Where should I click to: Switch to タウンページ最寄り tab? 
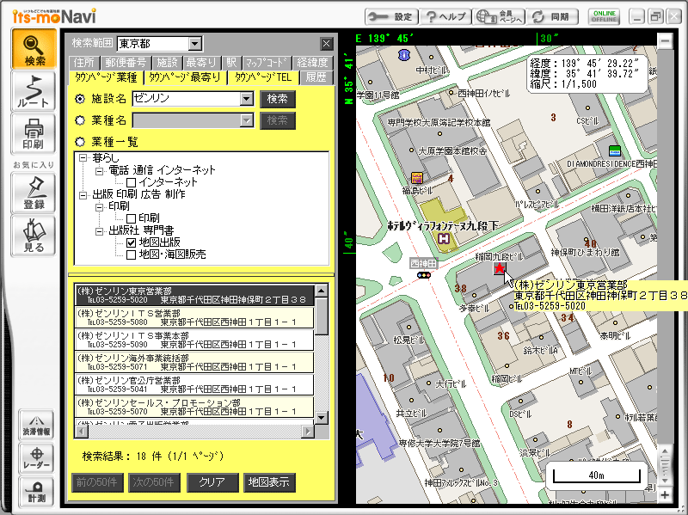point(185,77)
